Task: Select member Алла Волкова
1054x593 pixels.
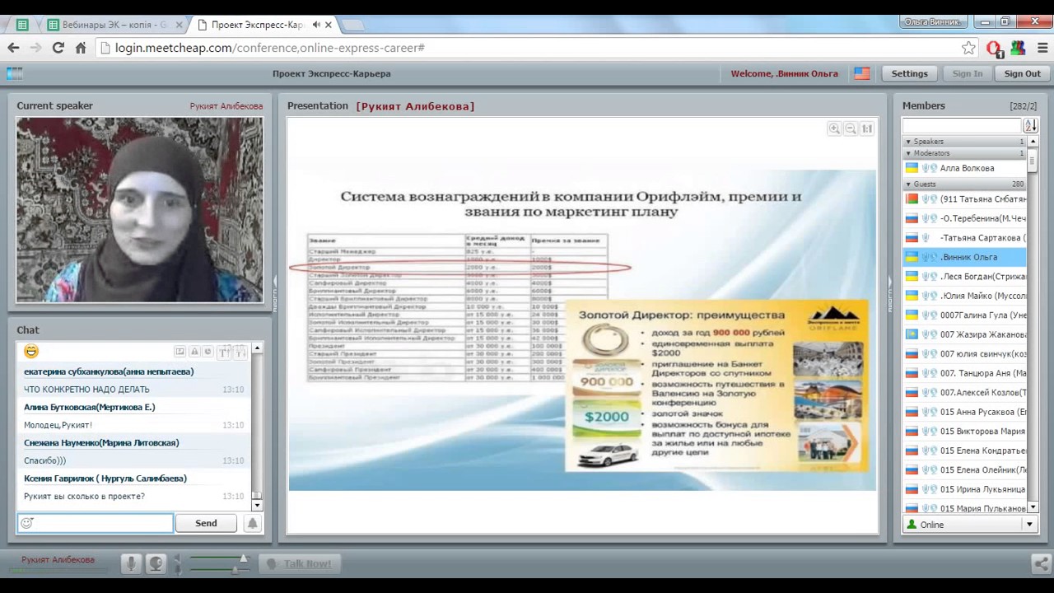Action: point(964,168)
